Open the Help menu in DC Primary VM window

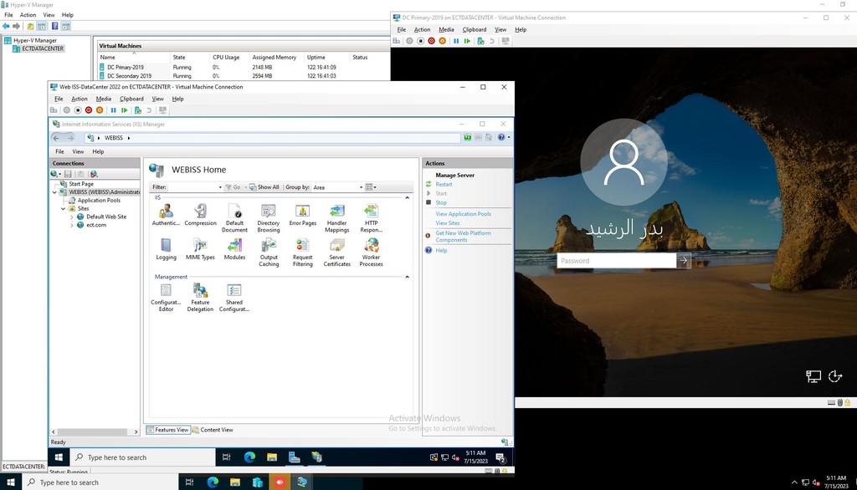click(521, 29)
